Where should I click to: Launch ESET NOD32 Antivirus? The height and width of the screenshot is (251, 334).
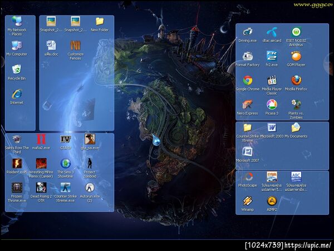point(296,32)
